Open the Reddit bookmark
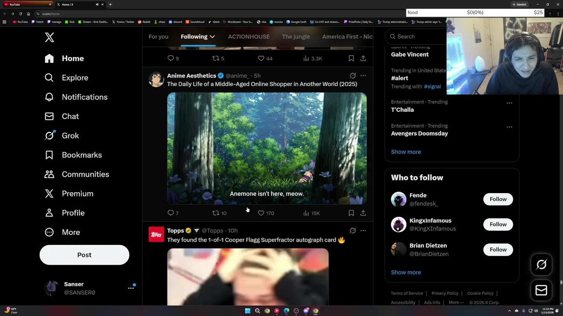The image size is (563, 316). [144, 22]
